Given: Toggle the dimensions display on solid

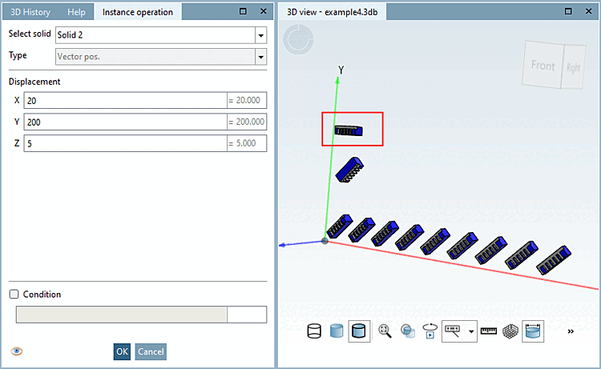Looking at the screenshot, I should click(533, 331).
